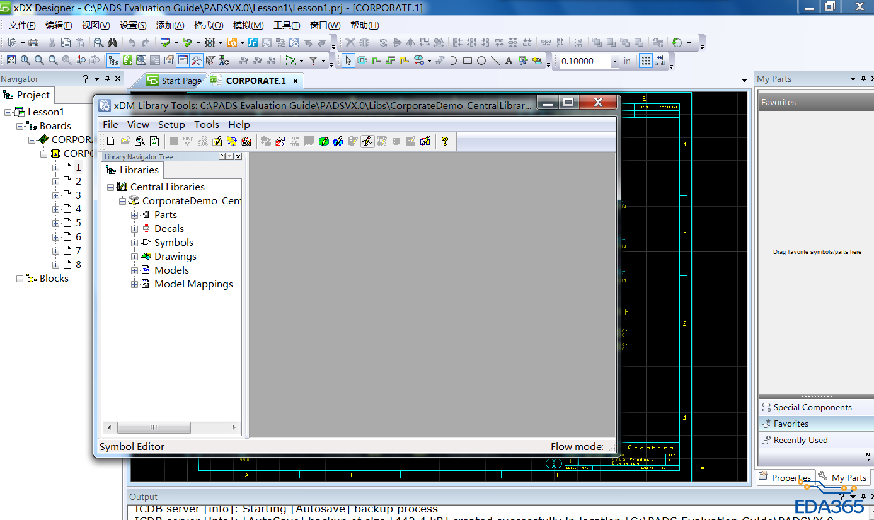The image size is (874, 520).
Task: Open the Recently Used section
Action: coord(800,440)
